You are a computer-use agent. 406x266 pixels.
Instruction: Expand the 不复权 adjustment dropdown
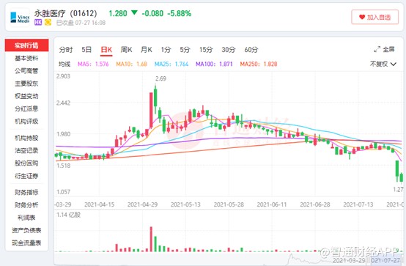[x=383, y=64]
